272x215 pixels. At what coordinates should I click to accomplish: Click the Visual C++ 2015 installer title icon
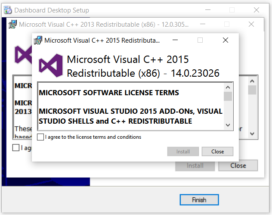pyautogui.click(x=38, y=40)
